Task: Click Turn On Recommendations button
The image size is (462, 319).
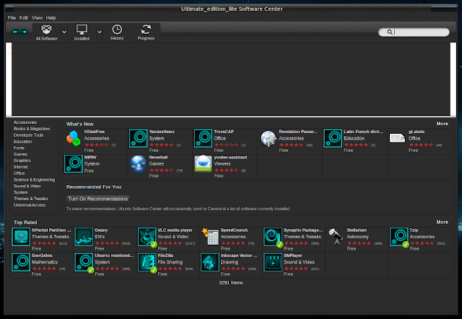Action: tap(98, 199)
